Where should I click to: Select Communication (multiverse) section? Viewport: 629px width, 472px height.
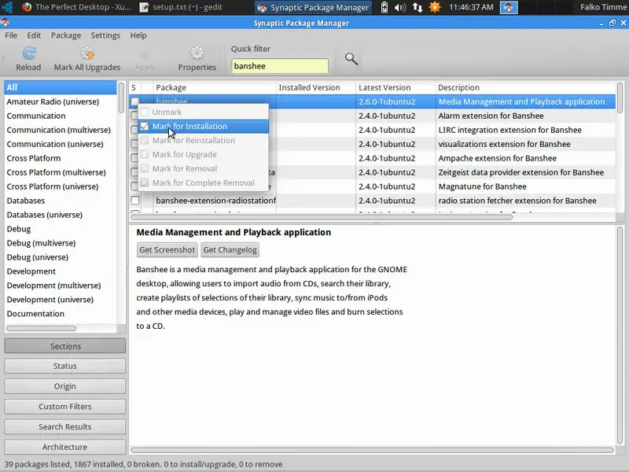61,130
